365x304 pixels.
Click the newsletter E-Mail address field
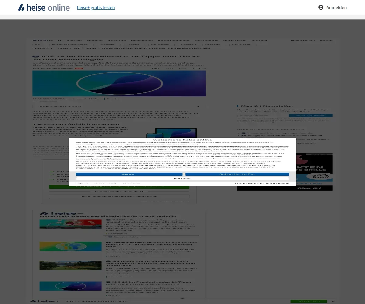(x=263, y=115)
